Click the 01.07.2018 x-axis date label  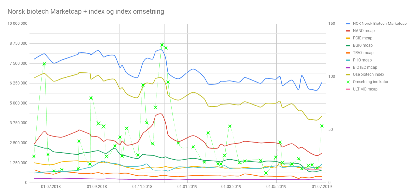click(x=51, y=187)
